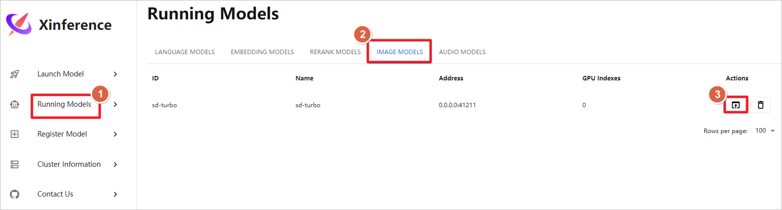Expand the Launch Model chevron
This screenshot has width=782, height=210.
pyautogui.click(x=115, y=74)
